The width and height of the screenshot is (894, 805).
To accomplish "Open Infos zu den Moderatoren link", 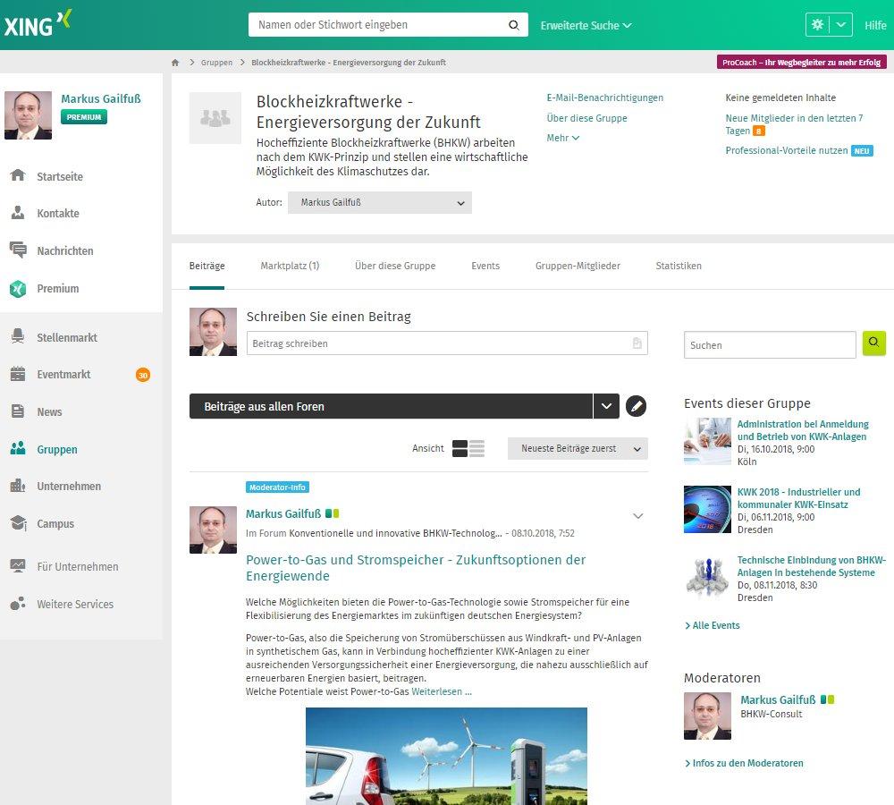I will 744,763.
